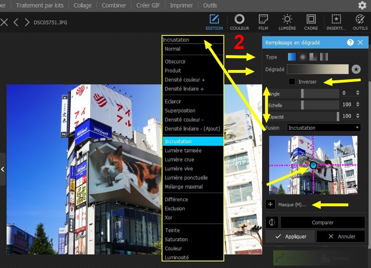Click the plus icon beside Masque

(270, 204)
